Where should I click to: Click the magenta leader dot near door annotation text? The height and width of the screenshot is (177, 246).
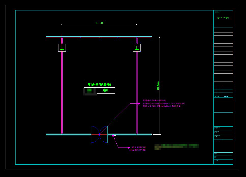[139, 103]
